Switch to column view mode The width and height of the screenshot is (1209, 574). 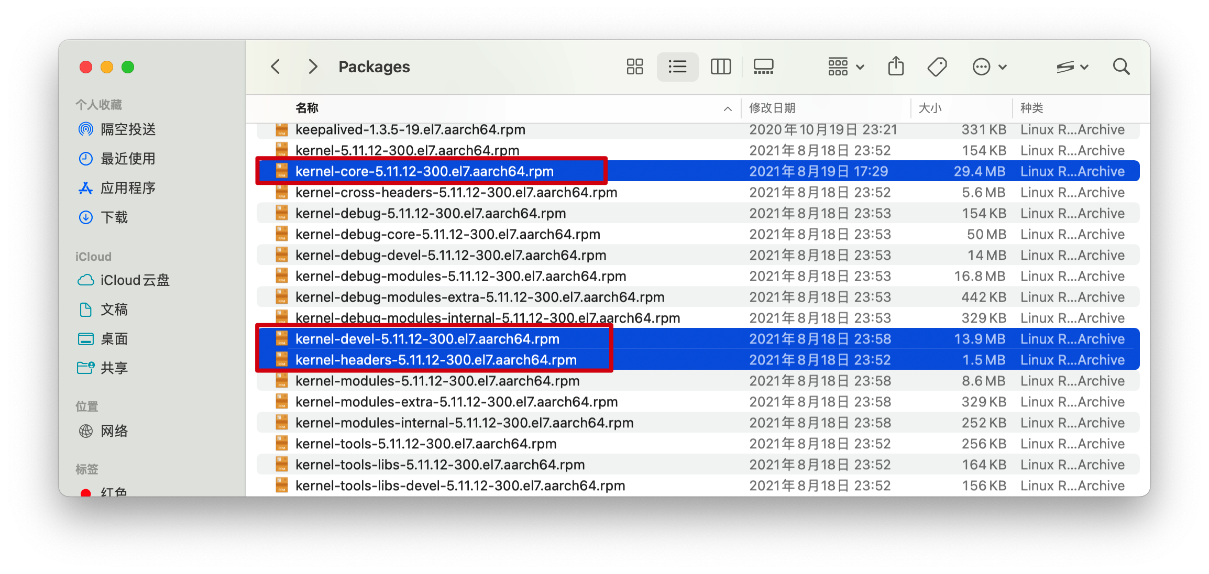click(720, 67)
